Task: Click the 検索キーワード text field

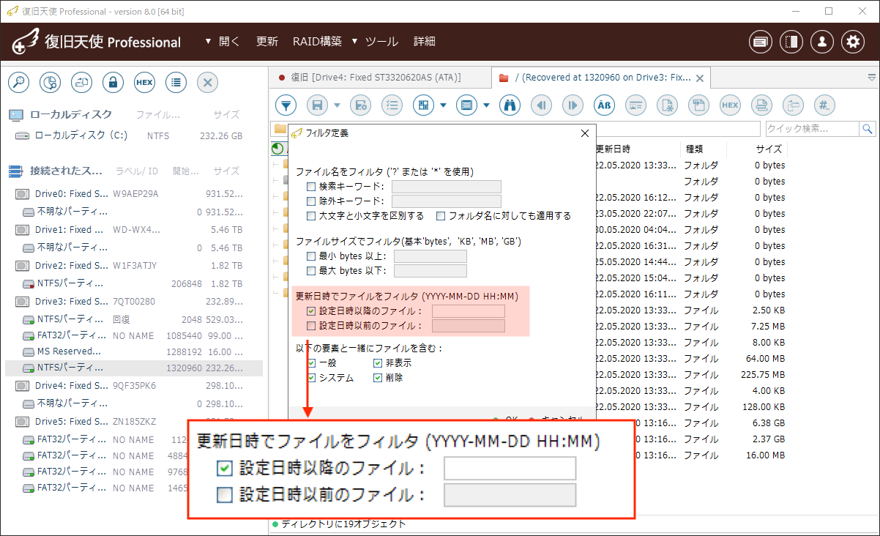Action: (x=447, y=187)
